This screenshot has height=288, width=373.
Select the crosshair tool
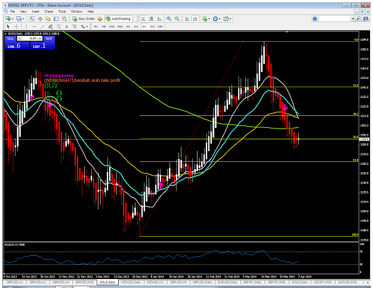coord(17,27)
